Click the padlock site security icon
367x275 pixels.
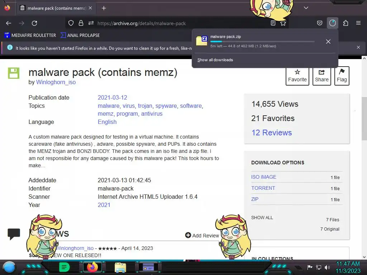[x=81, y=23]
